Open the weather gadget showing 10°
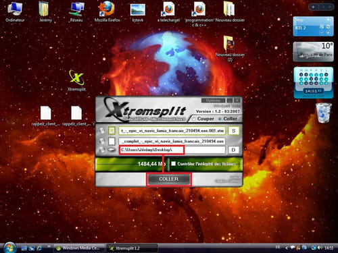This screenshot has height=253, width=338. [313, 52]
